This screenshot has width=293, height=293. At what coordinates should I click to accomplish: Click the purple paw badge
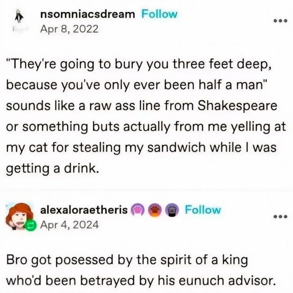pos(139,210)
